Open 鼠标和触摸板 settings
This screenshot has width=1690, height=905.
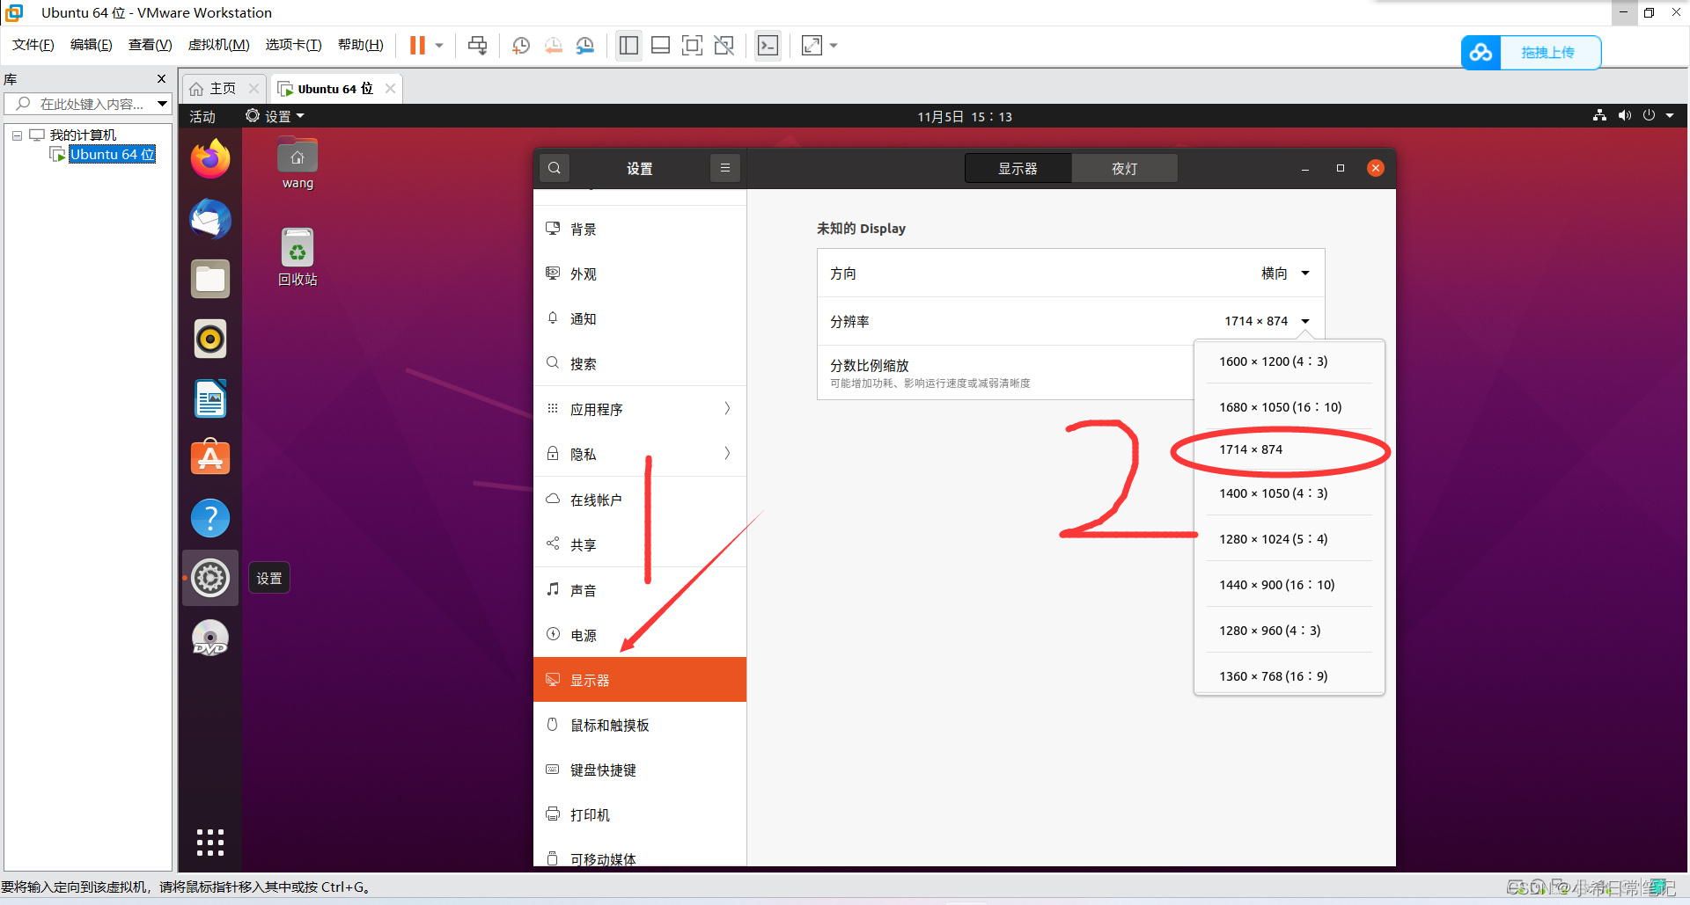pos(608,724)
